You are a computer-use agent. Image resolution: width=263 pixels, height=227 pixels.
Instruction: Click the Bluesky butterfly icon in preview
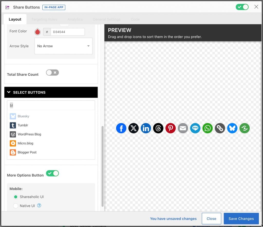pyautogui.click(x=232, y=128)
